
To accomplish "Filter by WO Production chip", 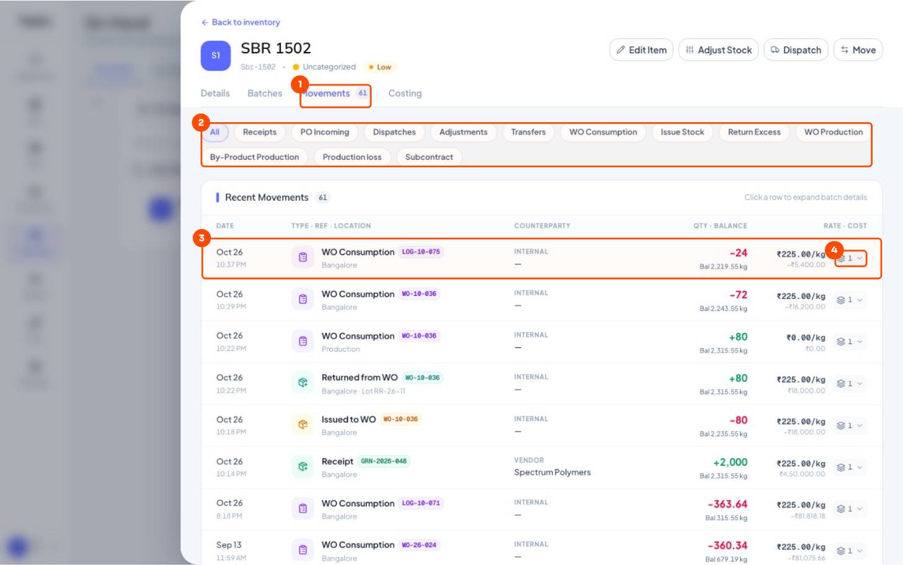I will pyautogui.click(x=834, y=132).
